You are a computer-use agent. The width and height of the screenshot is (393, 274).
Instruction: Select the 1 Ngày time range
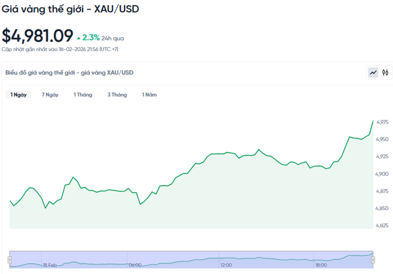coord(19,95)
